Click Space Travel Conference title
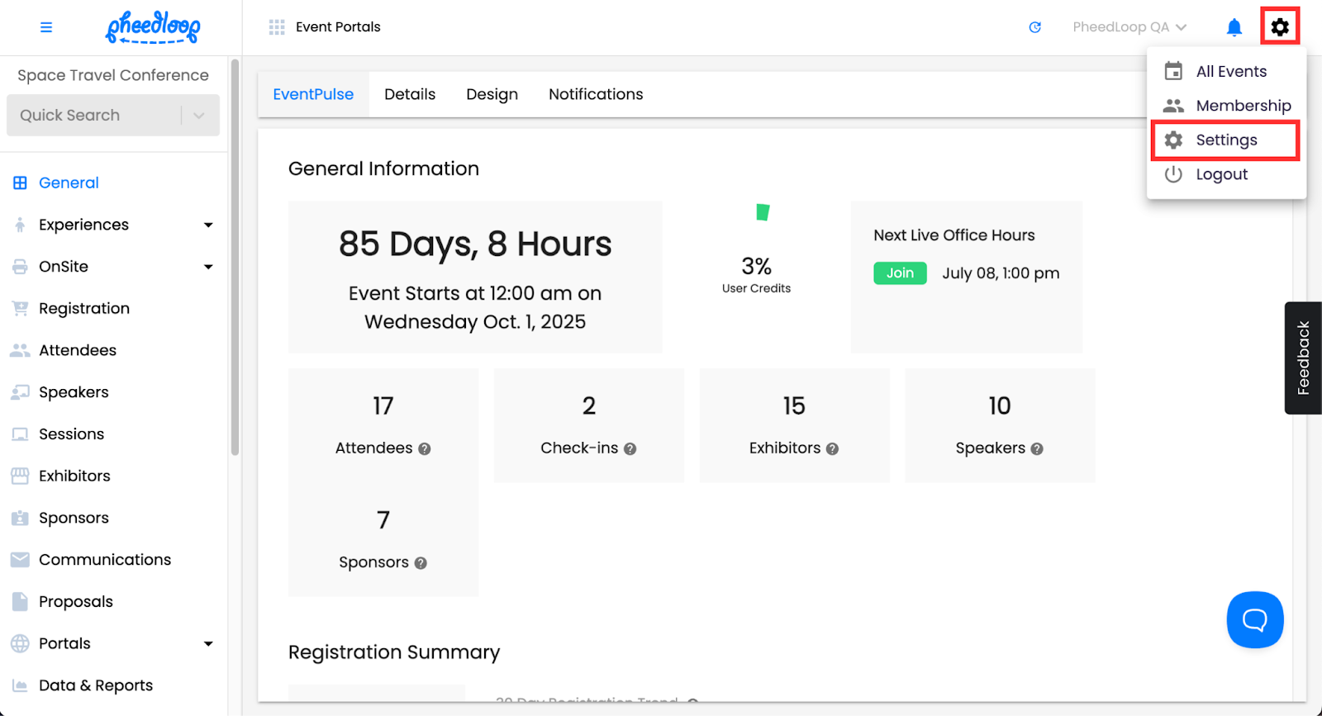The height and width of the screenshot is (716, 1322). 113,75
